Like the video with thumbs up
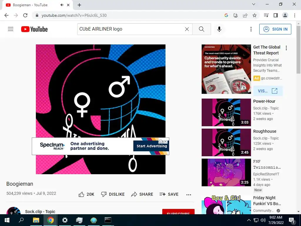Image resolution: width=301 pixels, height=226 pixels. click(x=86, y=194)
